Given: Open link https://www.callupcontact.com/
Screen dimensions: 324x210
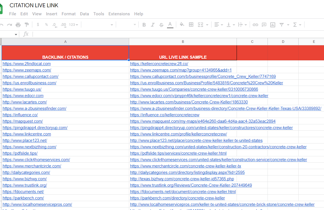Looking at the screenshot, I should click(x=31, y=76).
